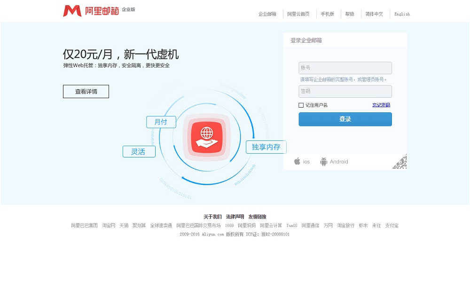The image size is (470, 281).
Task: Click the 查看详情 button
Action: click(x=86, y=91)
